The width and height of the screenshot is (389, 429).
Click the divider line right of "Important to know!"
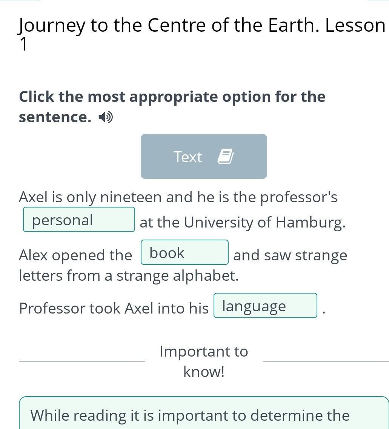pyautogui.click(x=325, y=361)
